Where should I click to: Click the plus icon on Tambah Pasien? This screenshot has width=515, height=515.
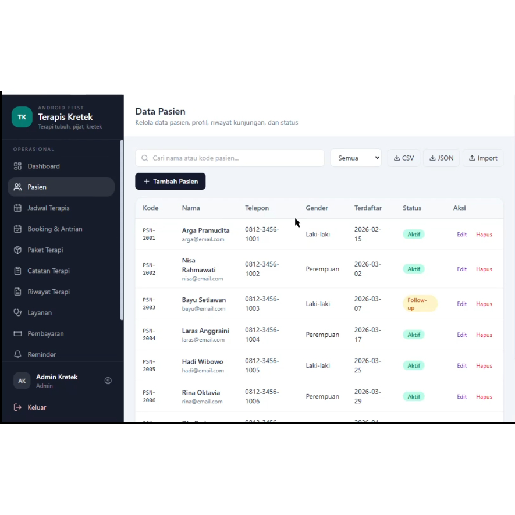click(x=147, y=182)
